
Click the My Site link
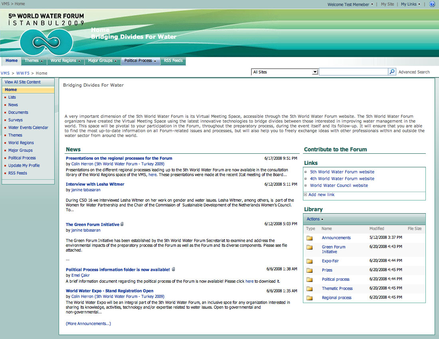point(388,4)
